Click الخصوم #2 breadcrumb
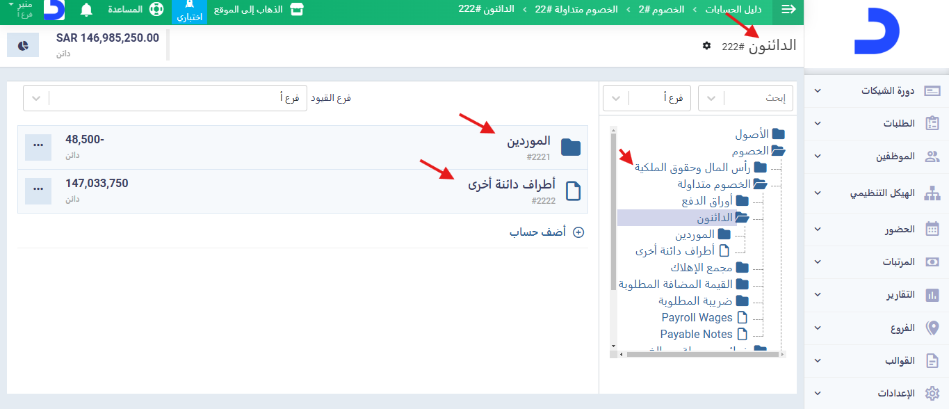Image resolution: width=949 pixels, height=409 pixels. pyautogui.click(x=660, y=10)
